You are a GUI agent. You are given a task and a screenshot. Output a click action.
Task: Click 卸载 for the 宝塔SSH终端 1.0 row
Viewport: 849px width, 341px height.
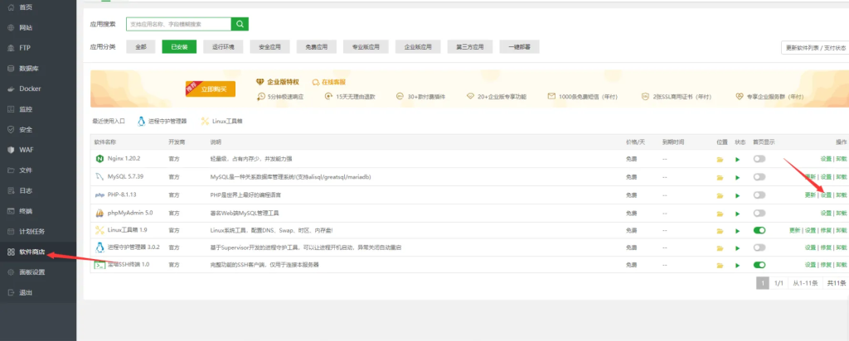pyautogui.click(x=841, y=266)
